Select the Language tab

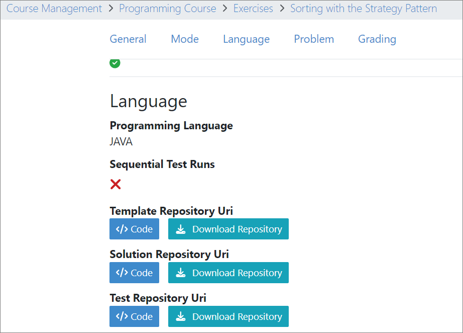(246, 39)
